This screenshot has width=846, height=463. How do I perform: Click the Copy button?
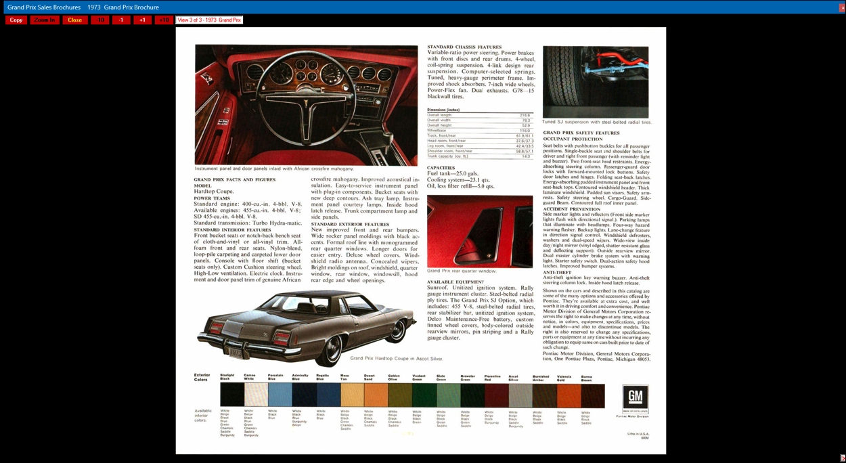pyautogui.click(x=16, y=20)
